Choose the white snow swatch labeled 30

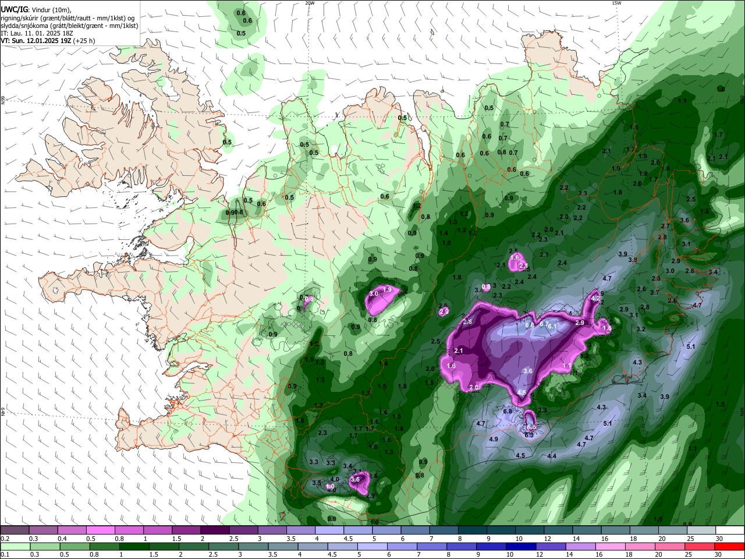730,530
